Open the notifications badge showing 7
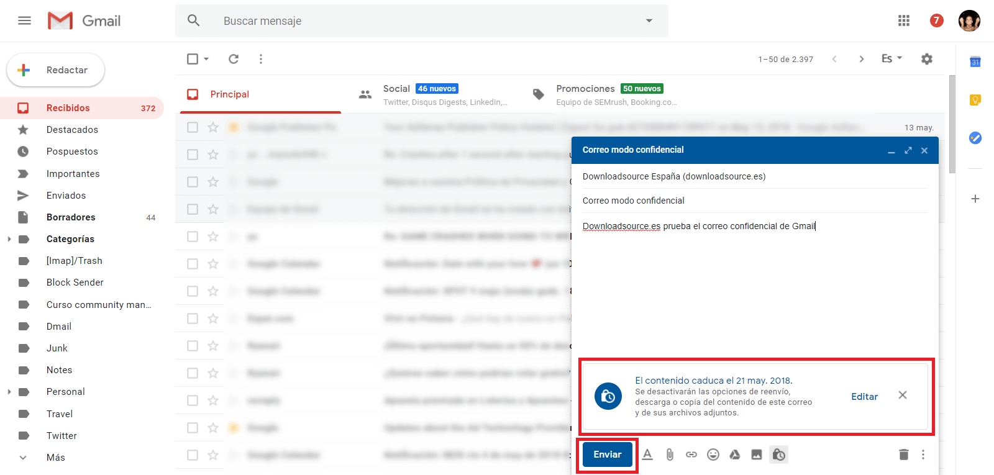Viewport: 994px width, 475px height. pos(936,20)
